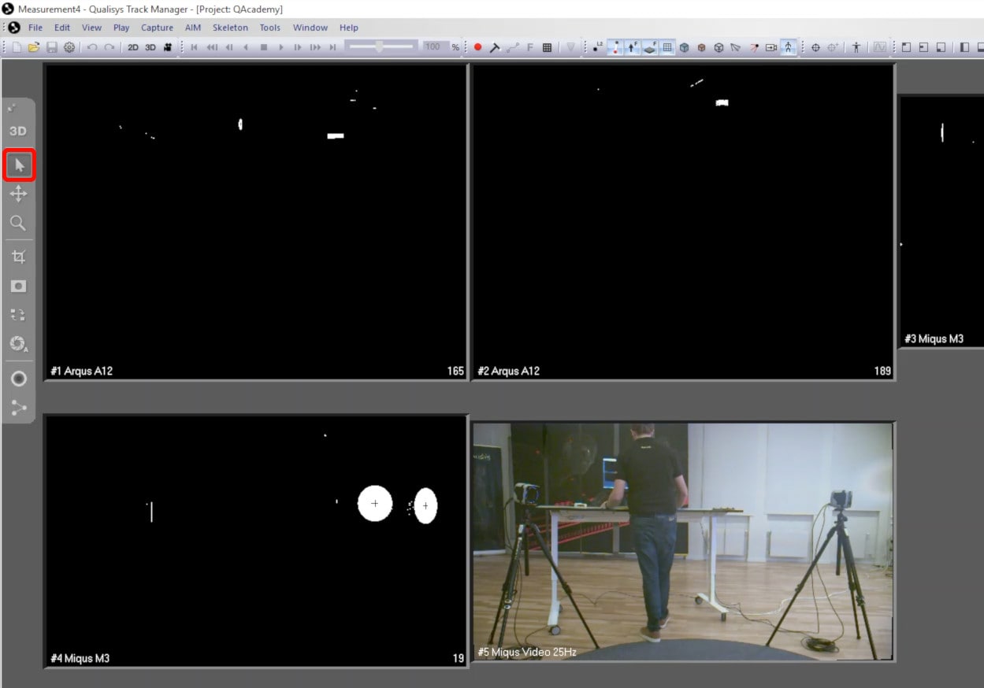Image resolution: width=984 pixels, height=688 pixels.
Task: Click the reorder cameras tool in the sidebar
Action: click(19, 315)
